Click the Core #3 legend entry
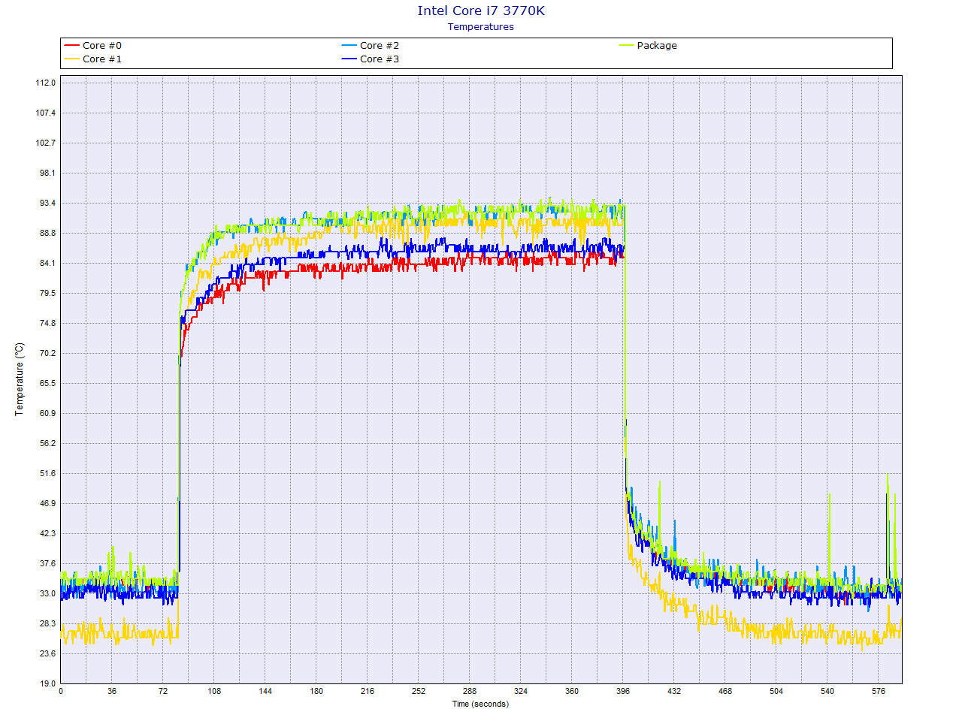Viewport: 962px width, 721px height. [371, 59]
